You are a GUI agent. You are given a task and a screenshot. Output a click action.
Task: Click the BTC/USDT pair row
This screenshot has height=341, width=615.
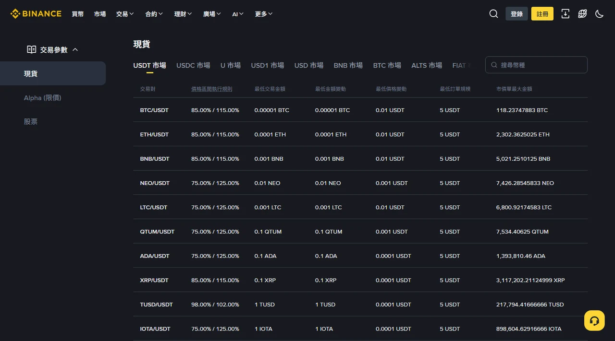[360, 110]
